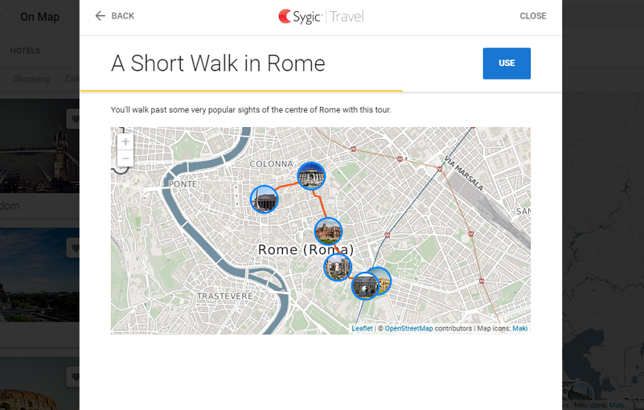Choose the Shopping filter category
Screen dimensions: 644x410
click(31, 79)
